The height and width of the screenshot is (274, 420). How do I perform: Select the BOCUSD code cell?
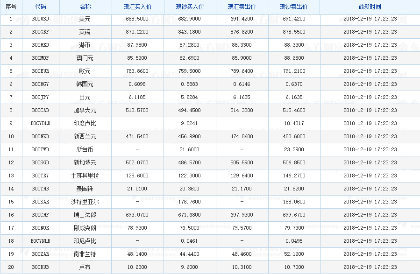[41, 19]
